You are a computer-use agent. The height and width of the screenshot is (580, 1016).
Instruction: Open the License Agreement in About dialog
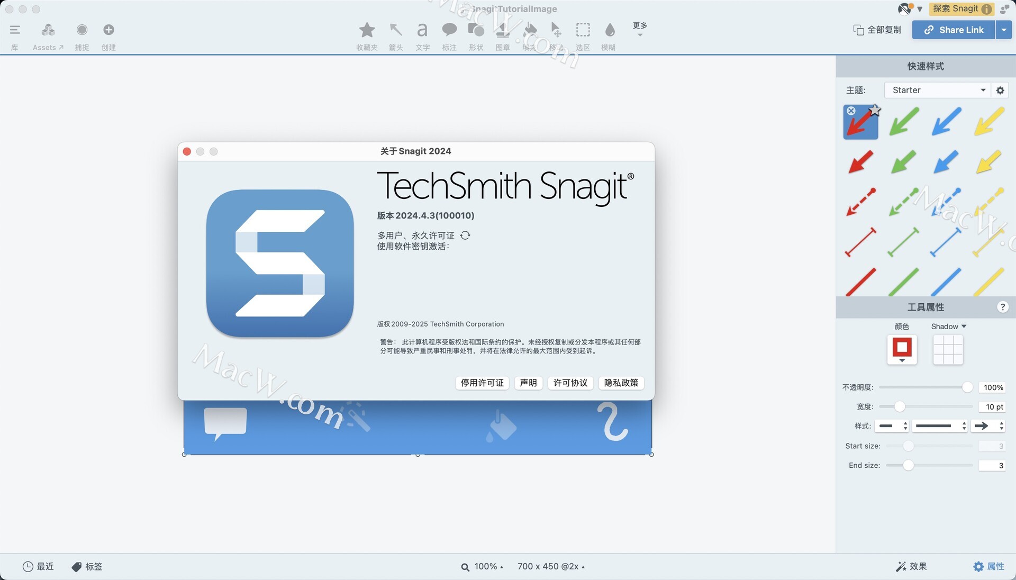point(570,383)
